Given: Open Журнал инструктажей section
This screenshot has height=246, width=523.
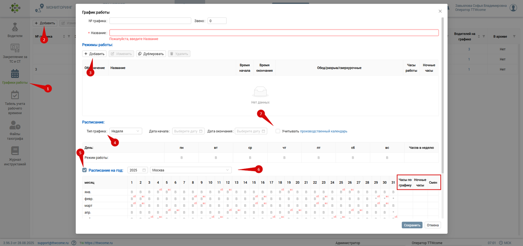Looking at the screenshot, I should coord(15,156).
